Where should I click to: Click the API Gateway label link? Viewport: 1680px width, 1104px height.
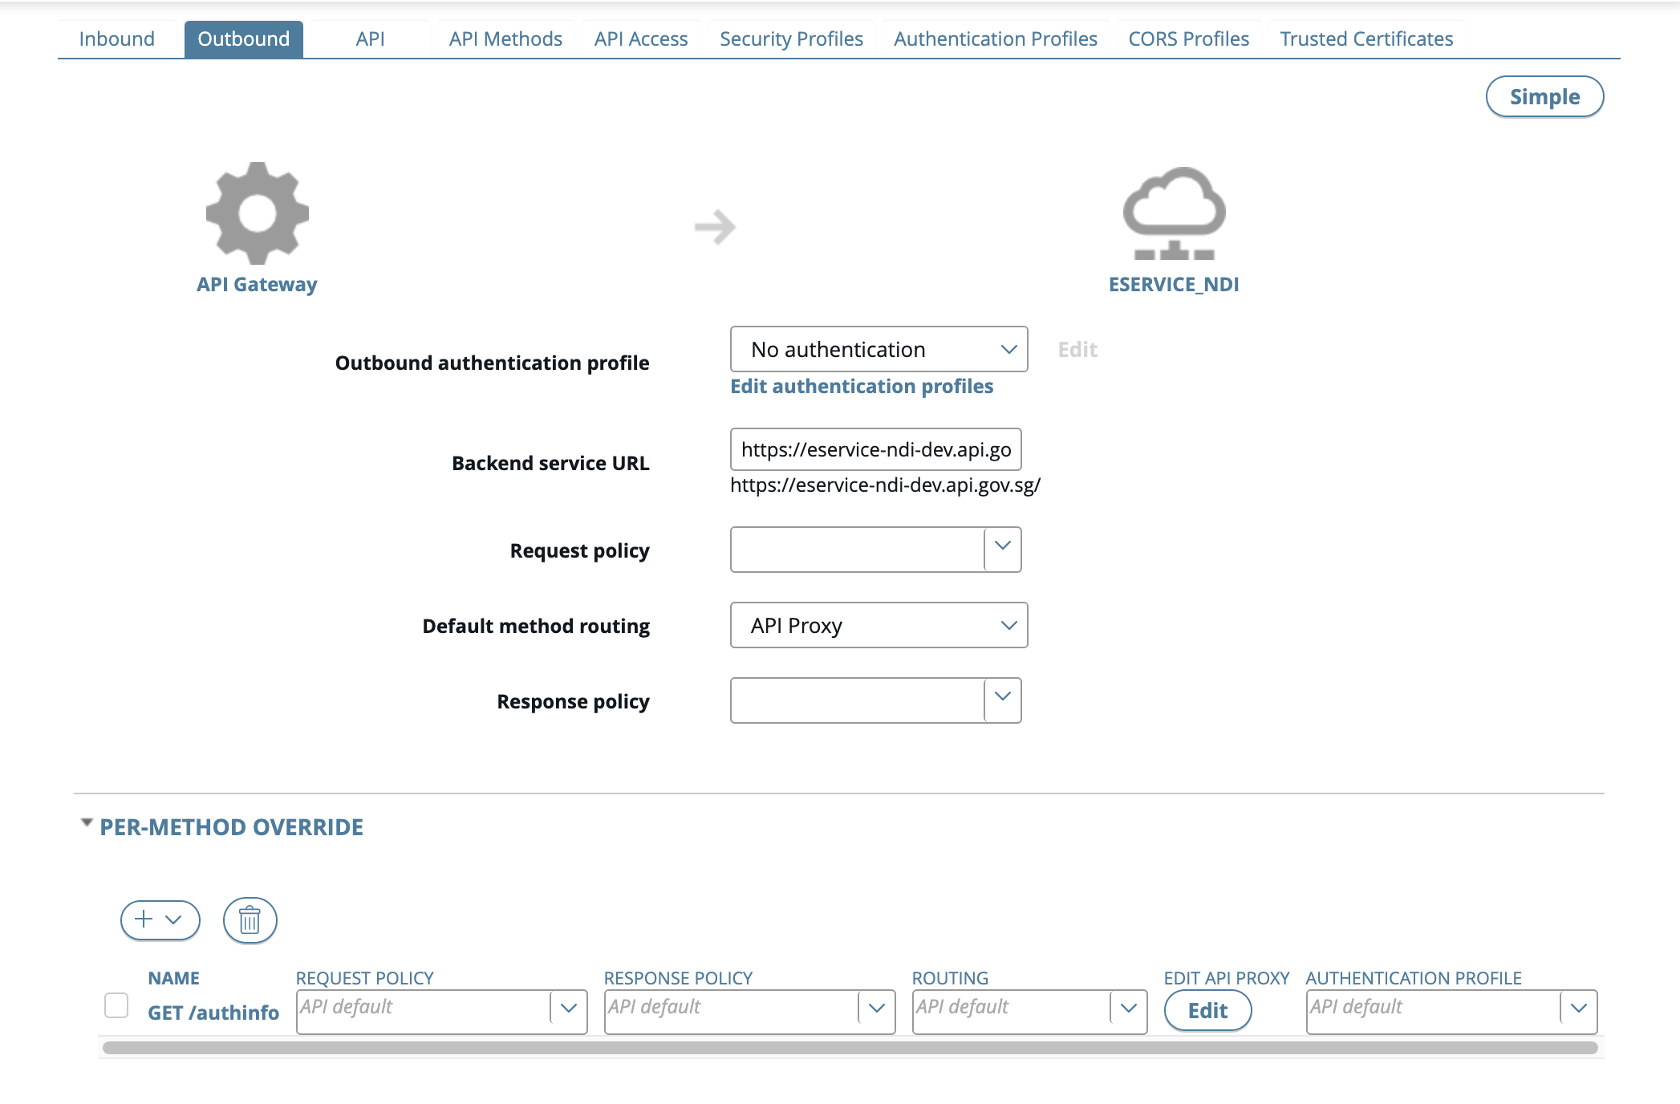257,284
